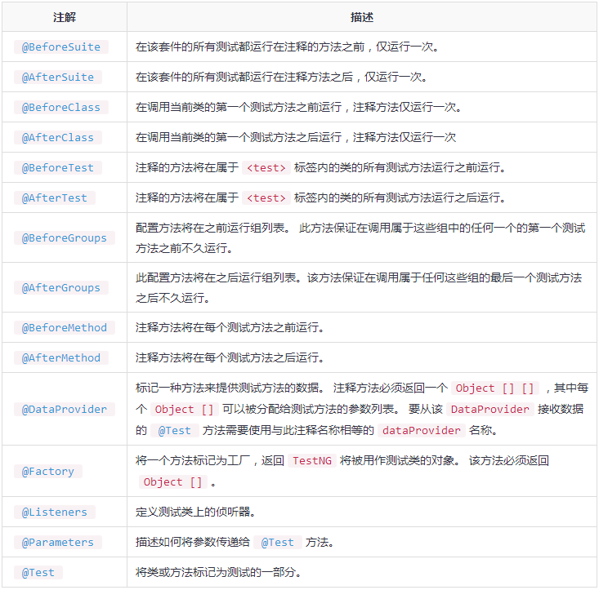Viewport: 599px width, 590px height.
Task: Click the @AfterGroups description text
Action: [x=359, y=288]
